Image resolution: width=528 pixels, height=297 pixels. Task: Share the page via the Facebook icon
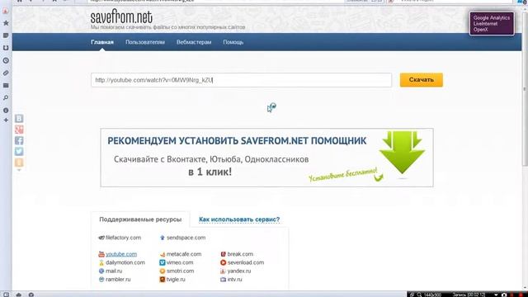19,140
